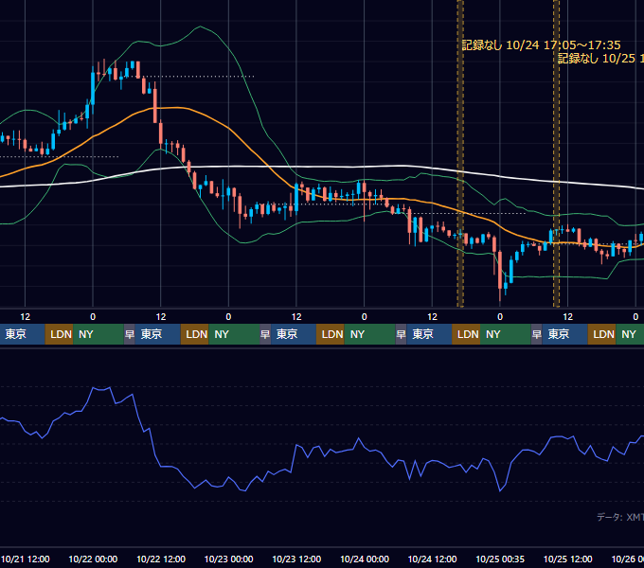Click the green upper Bollinger band peak
The image size is (644, 568).
point(200,27)
